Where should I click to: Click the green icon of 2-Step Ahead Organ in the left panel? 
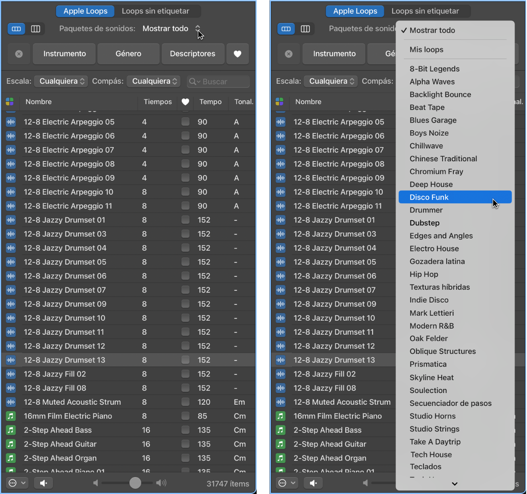(x=11, y=458)
